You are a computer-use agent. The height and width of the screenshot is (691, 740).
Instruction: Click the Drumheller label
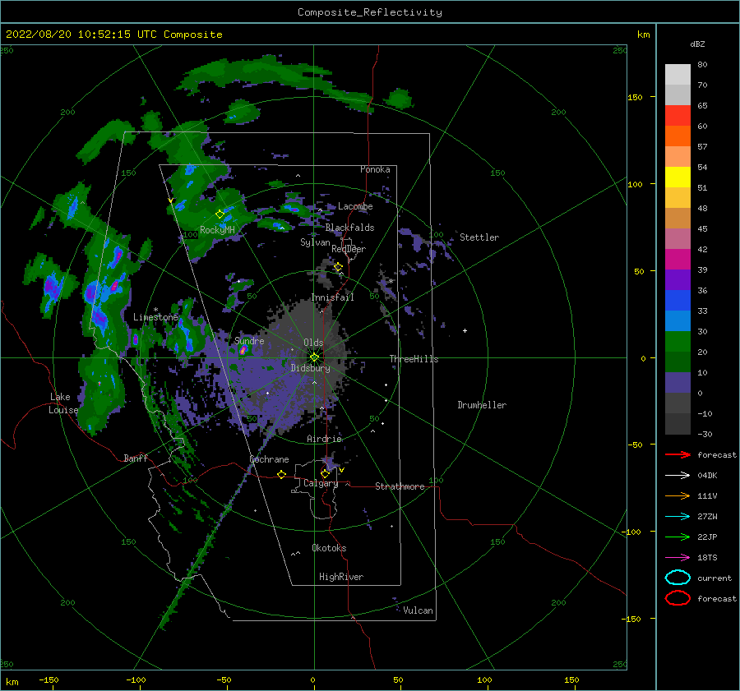point(482,405)
